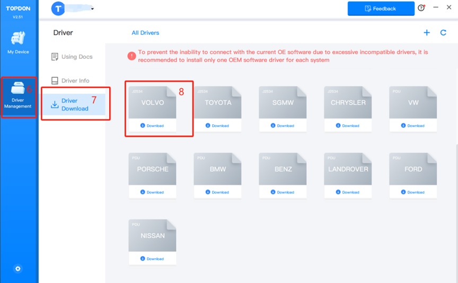Select the VW PDU driver card

[x=413, y=102]
